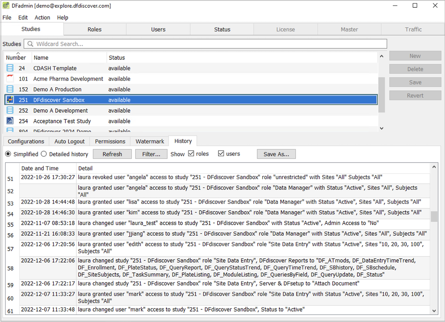Select the Detailed history radio button
This screenshot has width=445, height=322.
point(44,154)
